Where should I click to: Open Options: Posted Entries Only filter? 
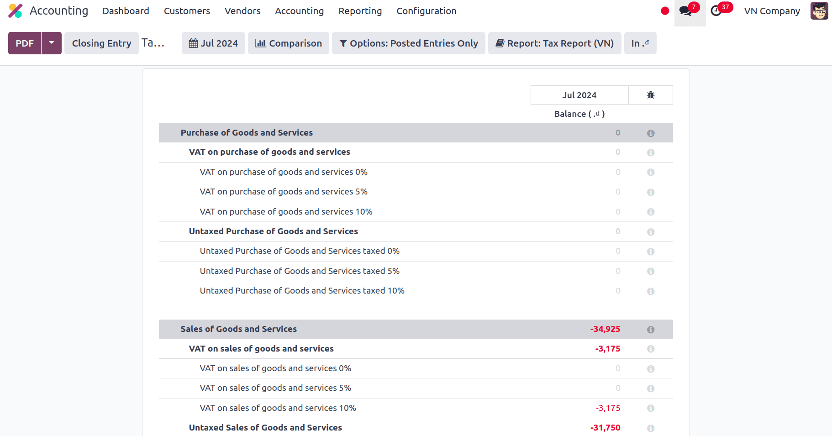coord(408,43)
